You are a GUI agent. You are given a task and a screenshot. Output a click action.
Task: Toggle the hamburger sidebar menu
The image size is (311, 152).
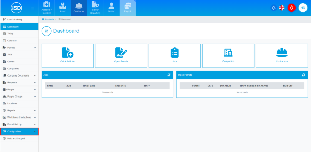[33, 8]
